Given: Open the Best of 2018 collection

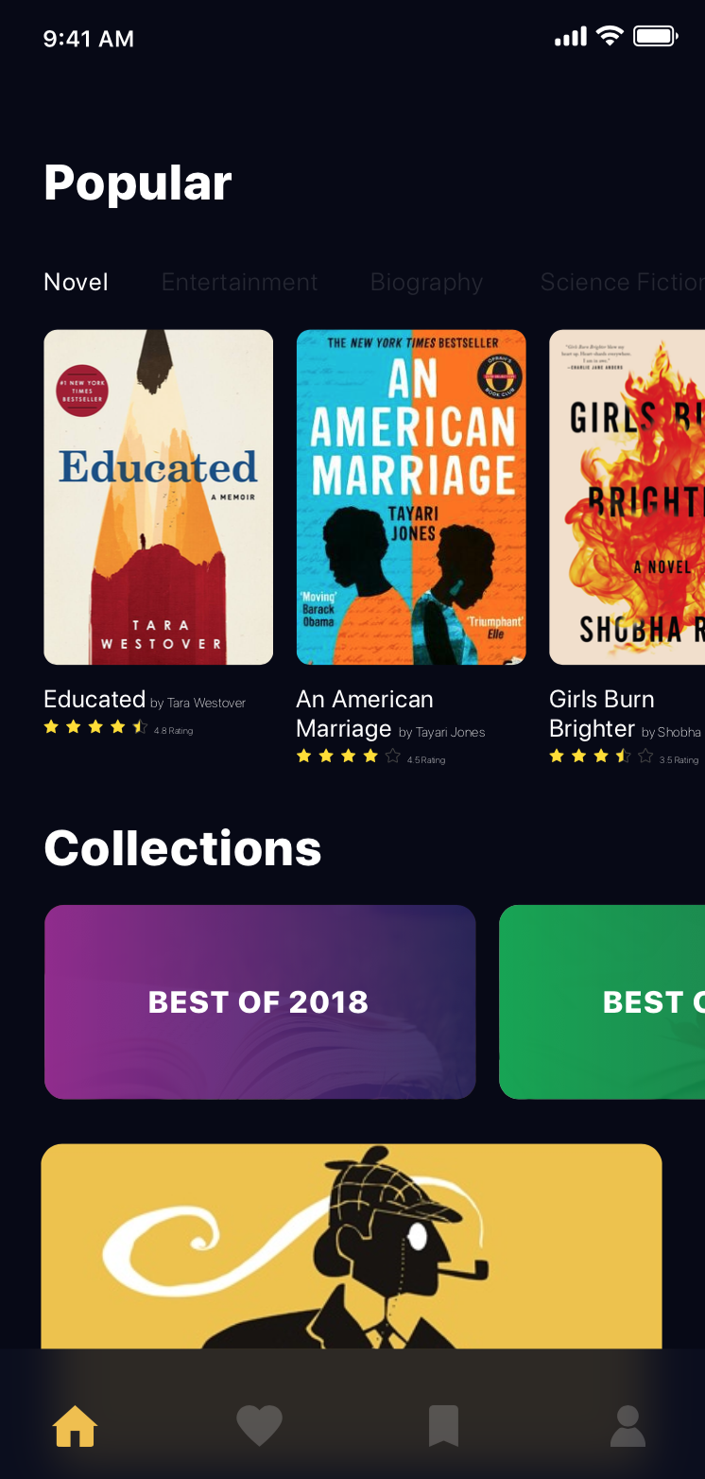Looking at the screenshot, I should 260,1002.
